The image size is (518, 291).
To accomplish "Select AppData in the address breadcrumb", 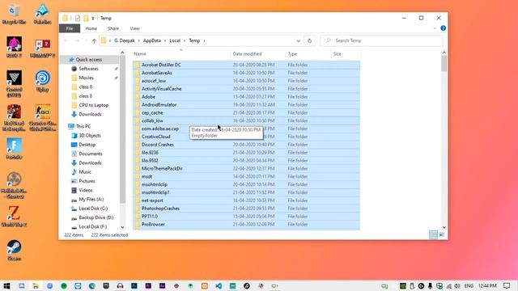I will coord(152,40).
